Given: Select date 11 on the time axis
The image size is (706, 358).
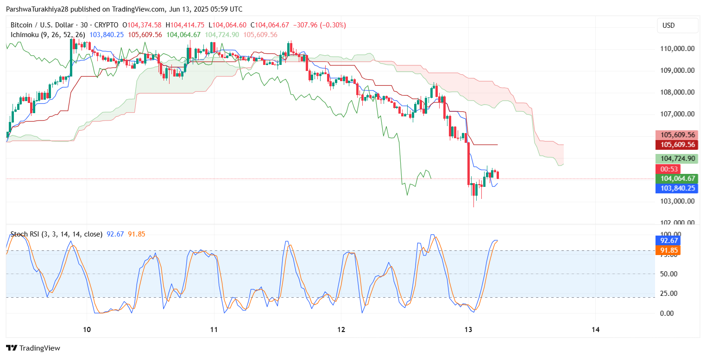Looking at the screenshot, I should (214, 330).
